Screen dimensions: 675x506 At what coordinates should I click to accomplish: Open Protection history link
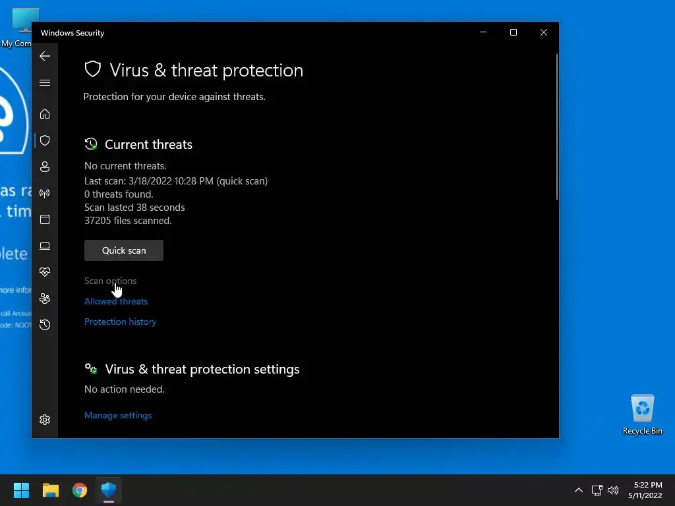(x=120, y=322)
